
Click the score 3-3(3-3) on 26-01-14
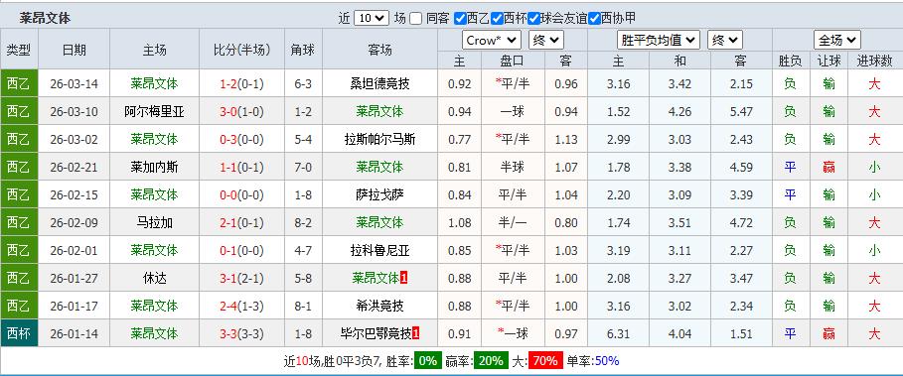241,333
